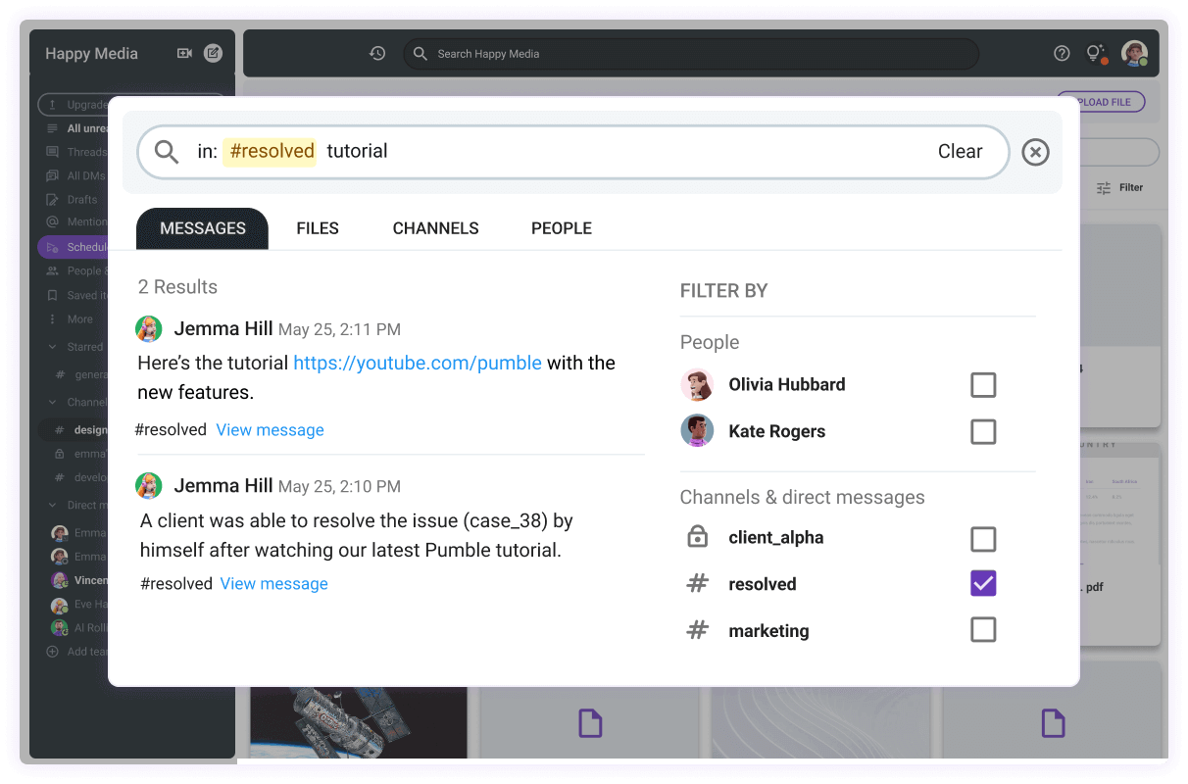Click the lightbulb notifications icon
Image resolution: width=1188 pixels, height=784 pixels.
pos(1095,54)
